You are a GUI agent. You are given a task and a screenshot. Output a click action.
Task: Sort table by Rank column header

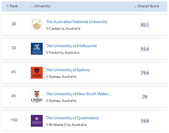[x=12, y=6]
